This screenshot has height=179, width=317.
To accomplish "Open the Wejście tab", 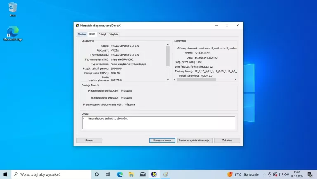I will [x=114, y=34].
